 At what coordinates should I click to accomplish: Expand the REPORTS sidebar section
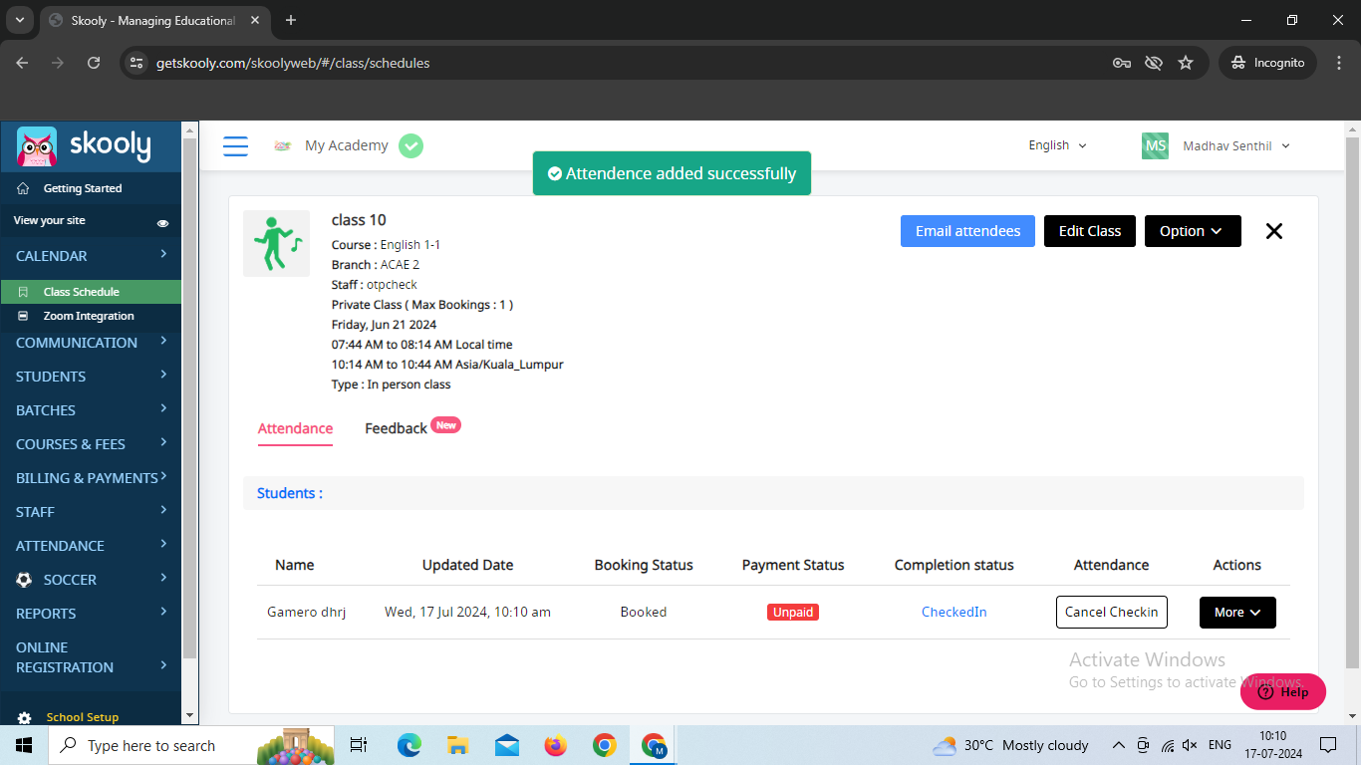click(x=91, y=614)
